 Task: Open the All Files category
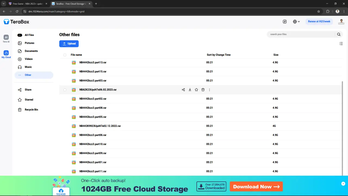click(34, 35)
